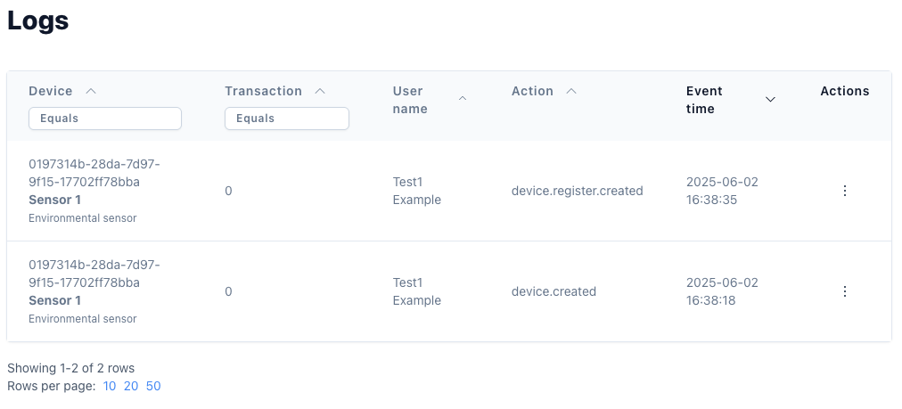Image resolution: width=902 pixels, height=409 pixels.
Task: Click Sensor 1 in device.register.created row
Action: [54, 200]
